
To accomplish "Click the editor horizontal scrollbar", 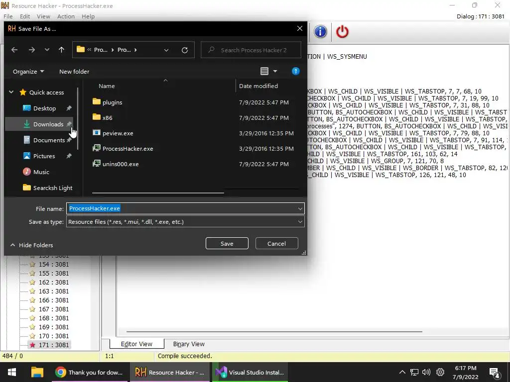I will (274, 332).
